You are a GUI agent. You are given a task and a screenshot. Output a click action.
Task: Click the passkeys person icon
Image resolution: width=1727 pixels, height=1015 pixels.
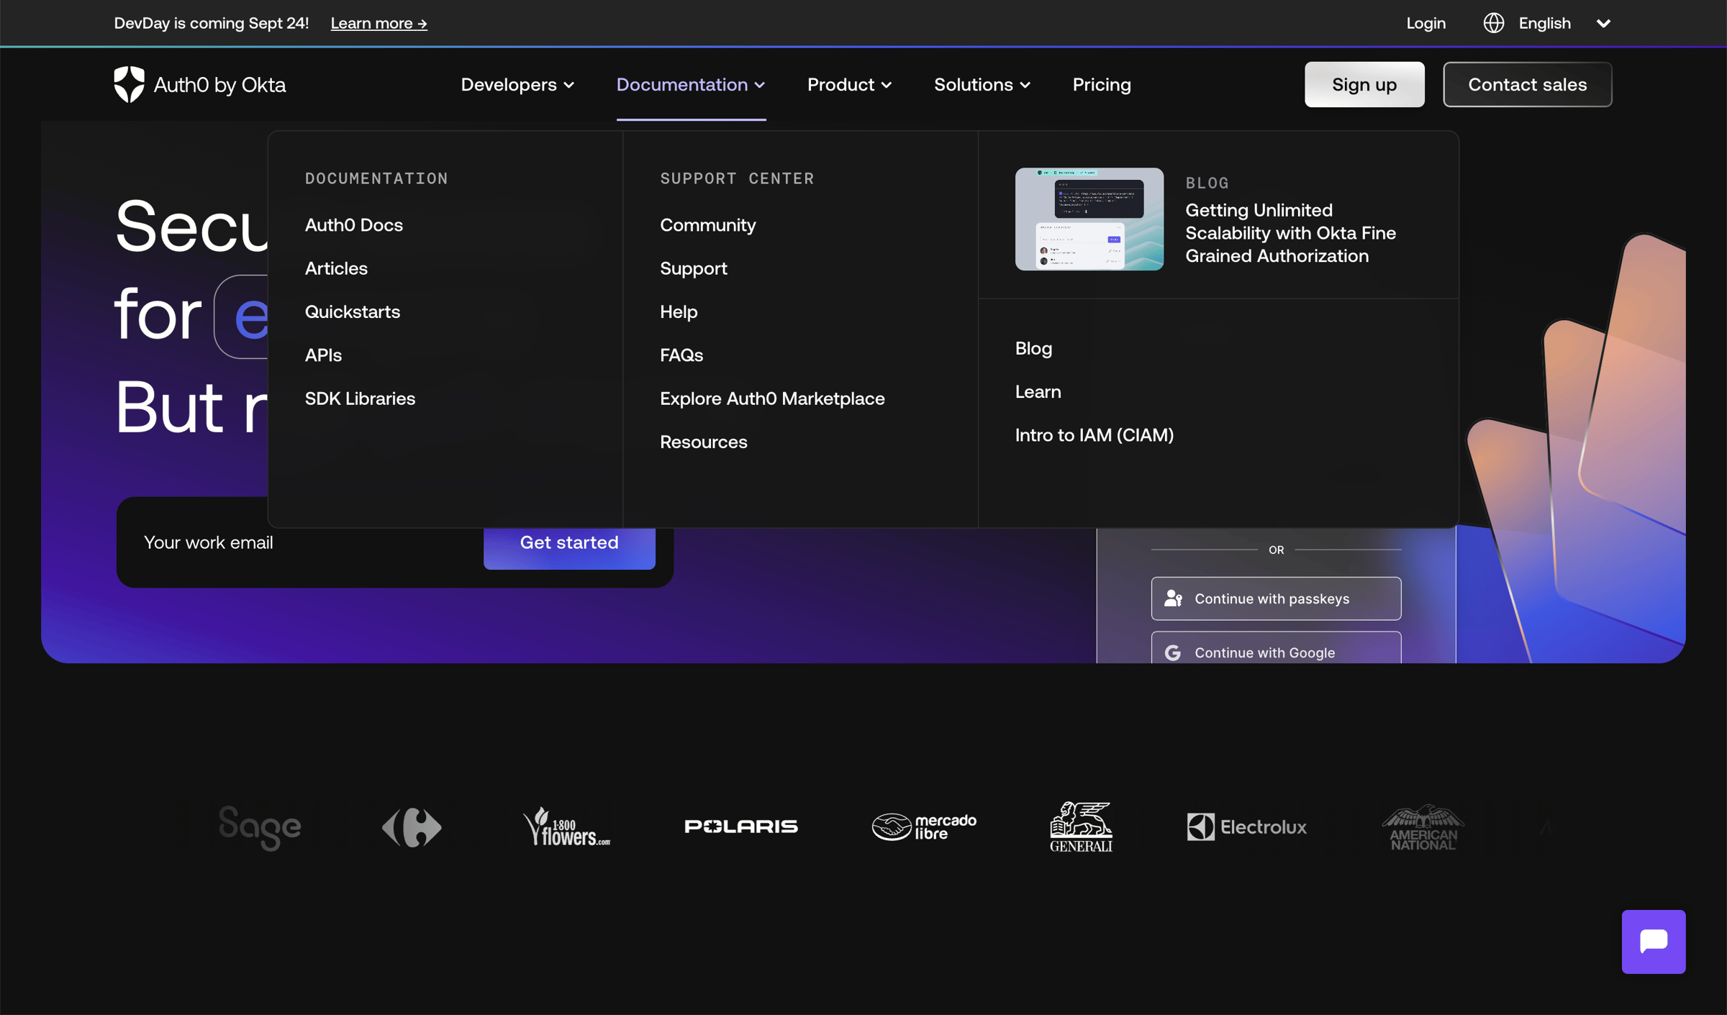click(1174, 598)
